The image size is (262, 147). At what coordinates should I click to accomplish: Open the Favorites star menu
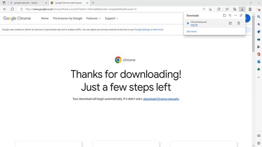(227, 9)
